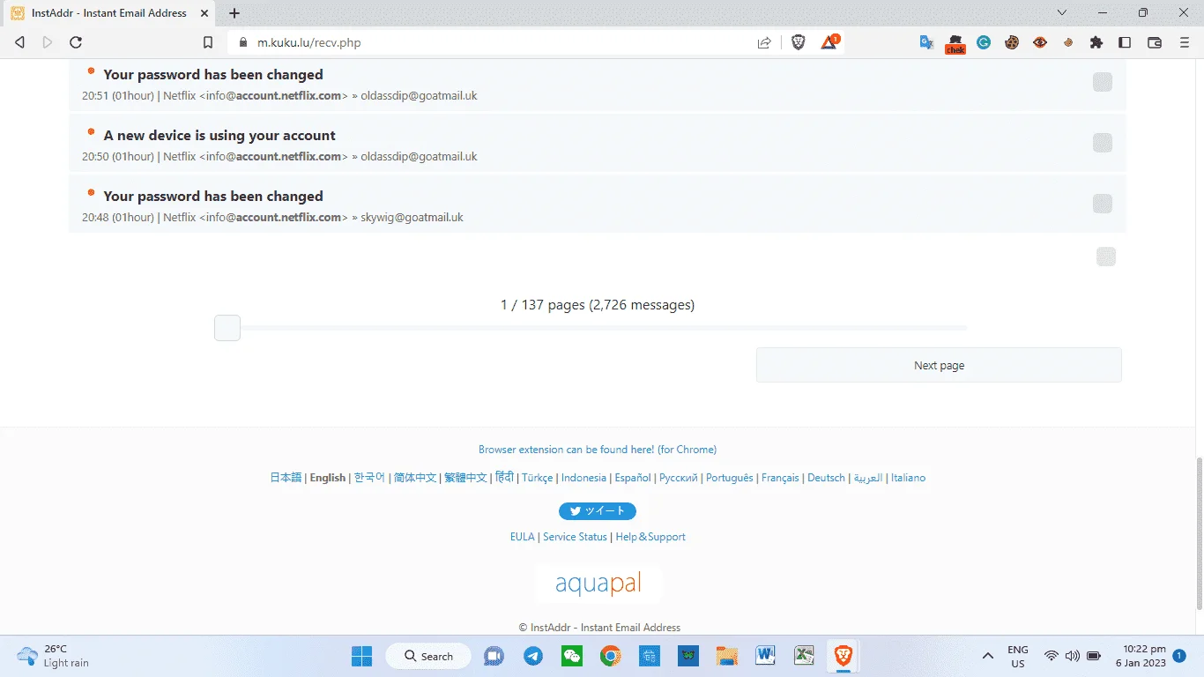Open ENG US language switcher
This screenshot has width=1204, height=677.
(1018, 657)
